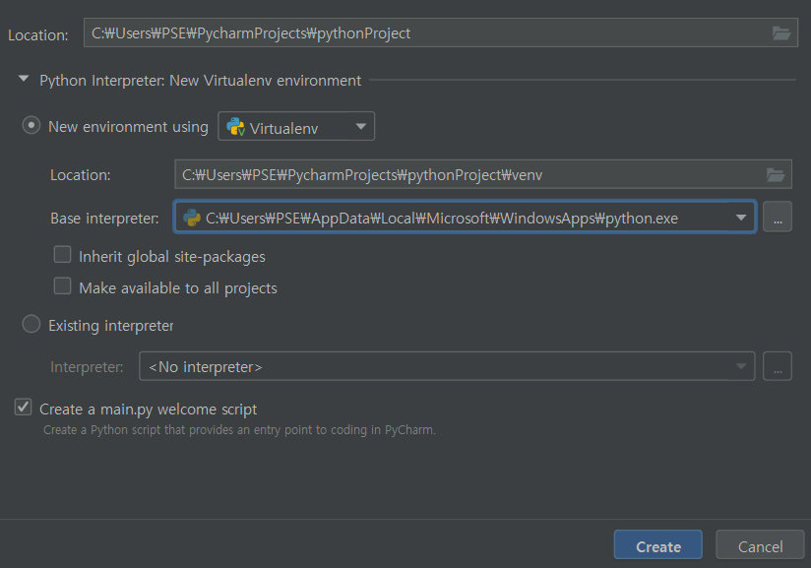Collapse the Python Interpreter section
811x568 pixels.
tap(24, 79)
